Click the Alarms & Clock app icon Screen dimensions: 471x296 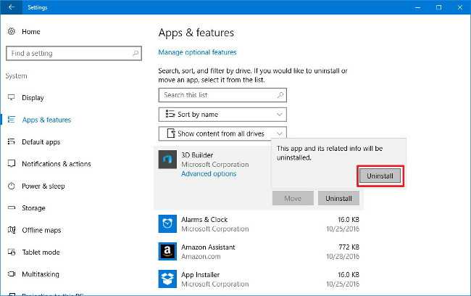(167, 223)
